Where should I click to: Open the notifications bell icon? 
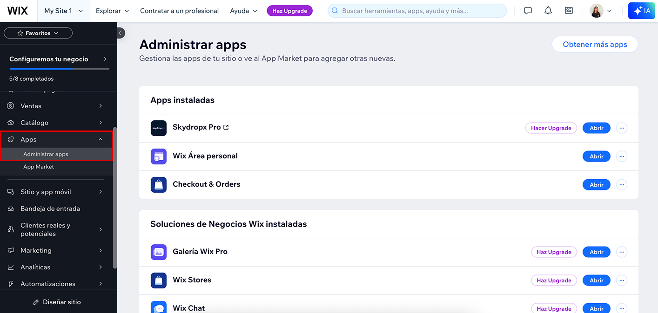click(548, 11)
